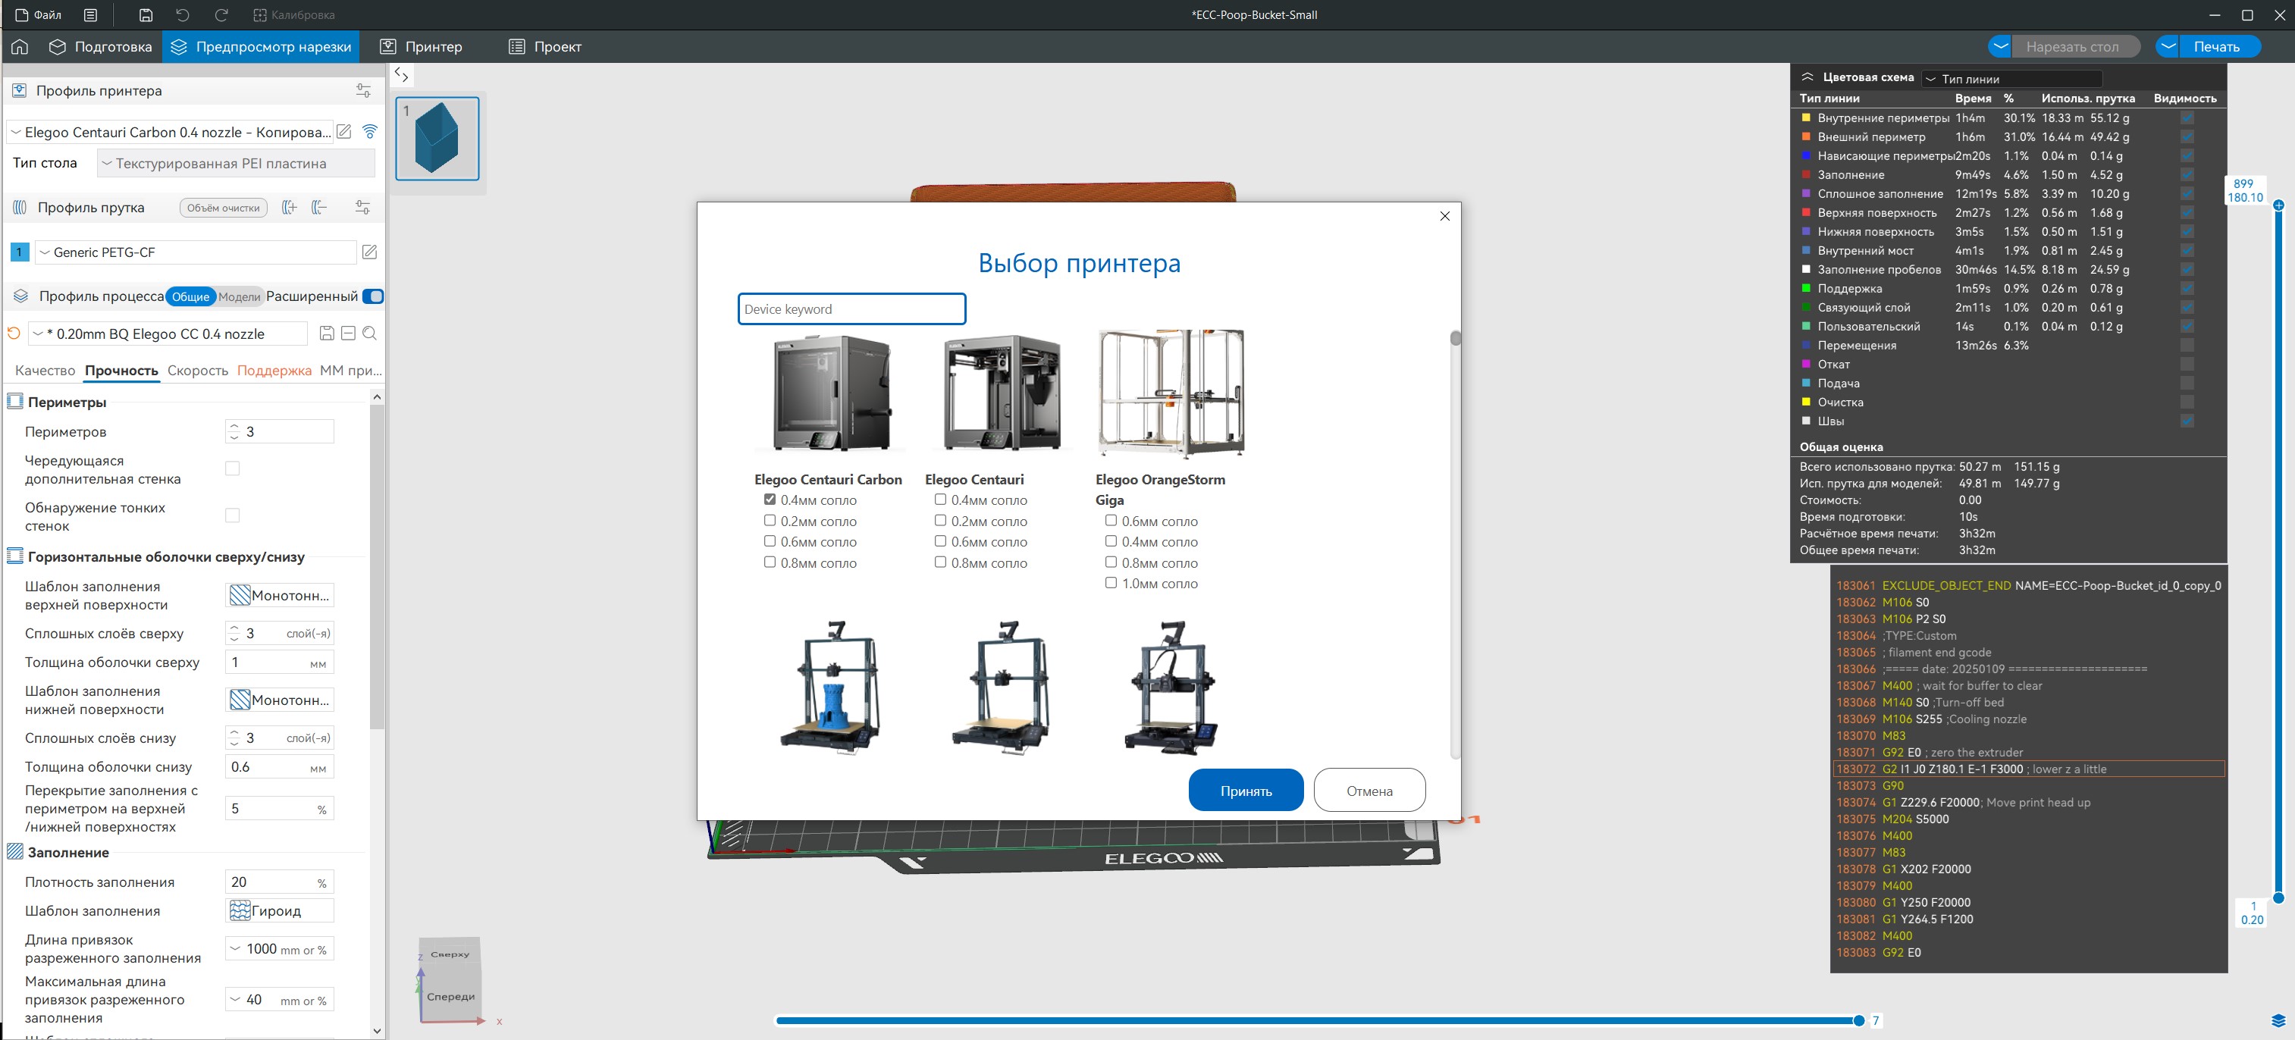The width and height of the screenshot is (2295, 1040).
Task: Open the Тип линии color scheme dropdown
Action: (2011, 78)
